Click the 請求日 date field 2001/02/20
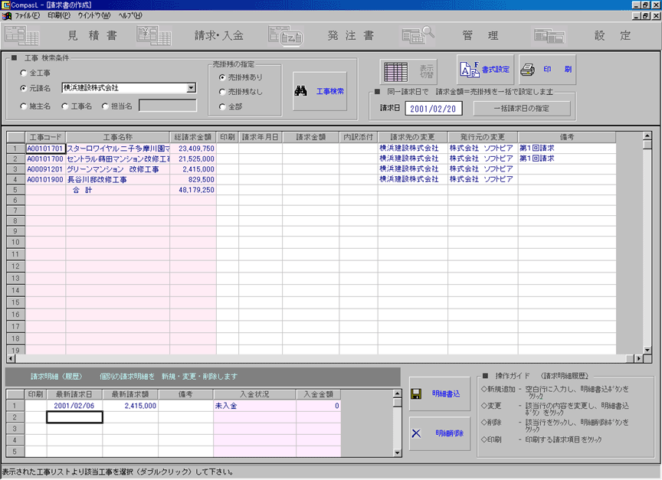662x480 pixels. point(433,109)
